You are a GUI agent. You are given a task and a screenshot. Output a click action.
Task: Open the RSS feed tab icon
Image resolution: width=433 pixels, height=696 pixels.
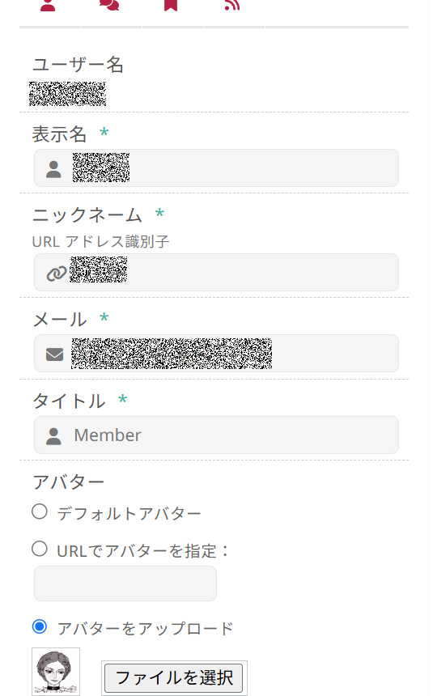[231, 5]
